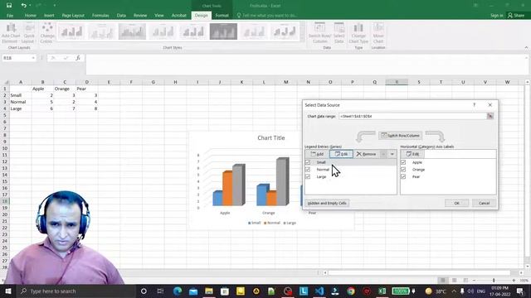The width and height of the screenshot is (531, 298).
Task: Open Customize Quick Access Toolbar dropdown
Action: point(55,6)
